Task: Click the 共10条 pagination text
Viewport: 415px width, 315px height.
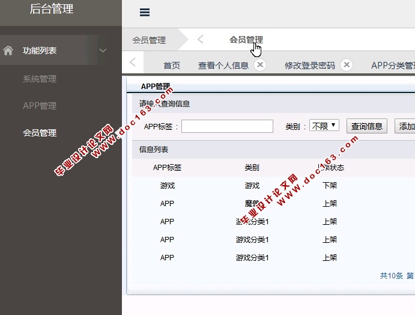Action: tap(392, 276)
